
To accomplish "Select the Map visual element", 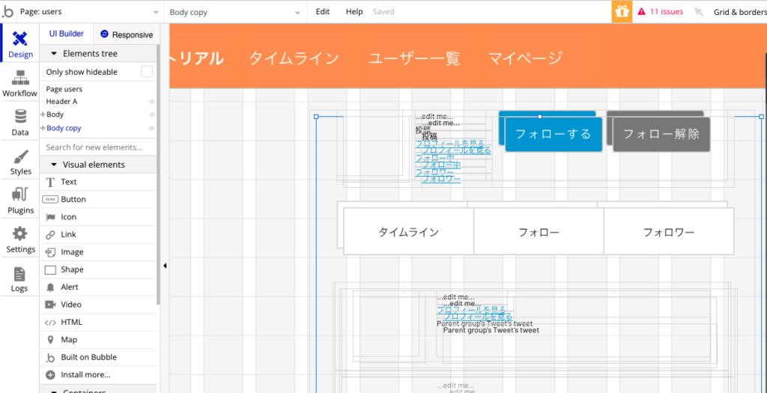I will click(69, 340).
